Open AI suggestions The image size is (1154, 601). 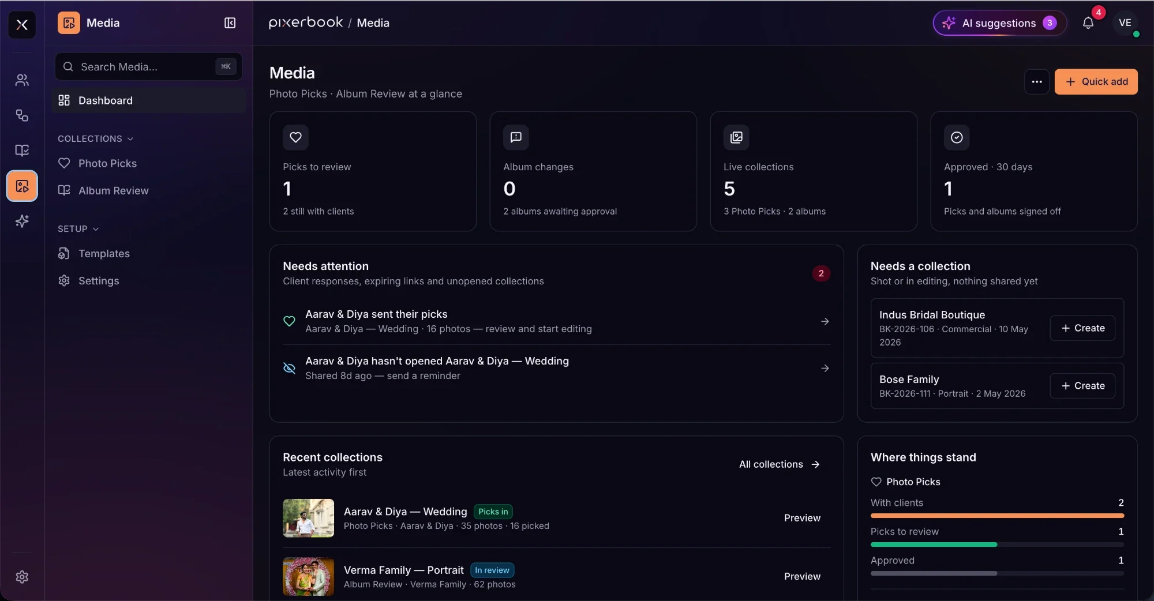click(1000, 23)
